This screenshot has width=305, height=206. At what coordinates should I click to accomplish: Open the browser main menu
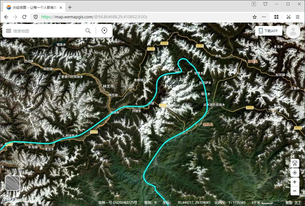pos(298,17)
